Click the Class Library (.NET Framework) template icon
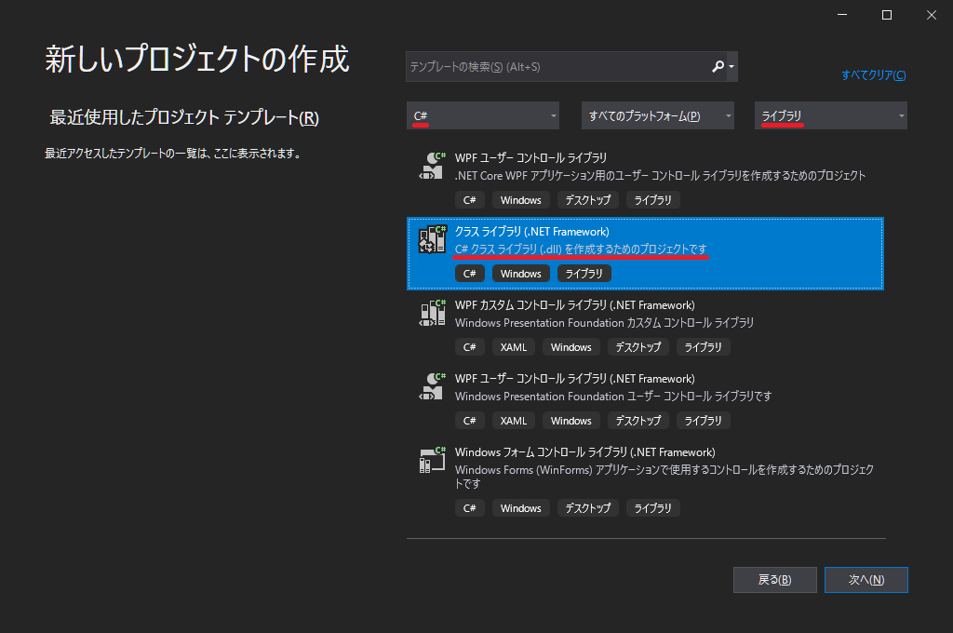This screenshot has height=633, width=953. [x=433, y=239]
